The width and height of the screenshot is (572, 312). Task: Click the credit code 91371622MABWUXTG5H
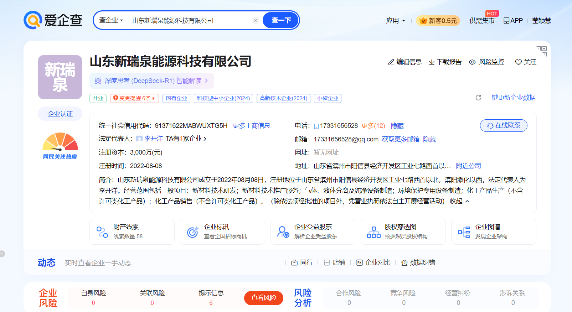point(191,126)
